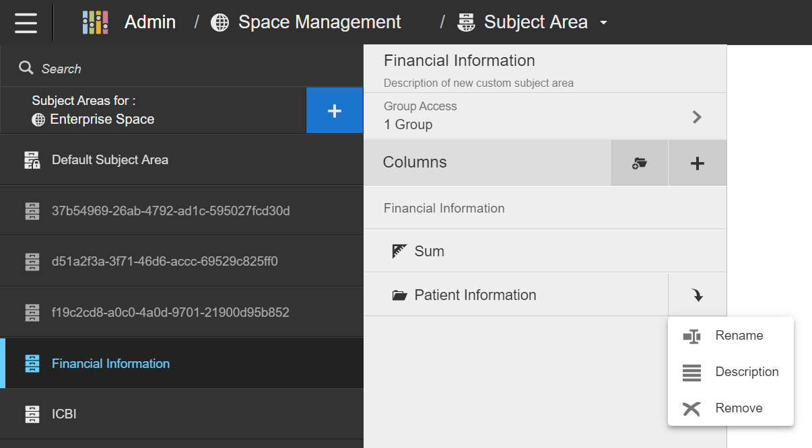Screen dimensions: 812x448
Task: Click the Patient Information folder icon
Action: coord(400,295)
